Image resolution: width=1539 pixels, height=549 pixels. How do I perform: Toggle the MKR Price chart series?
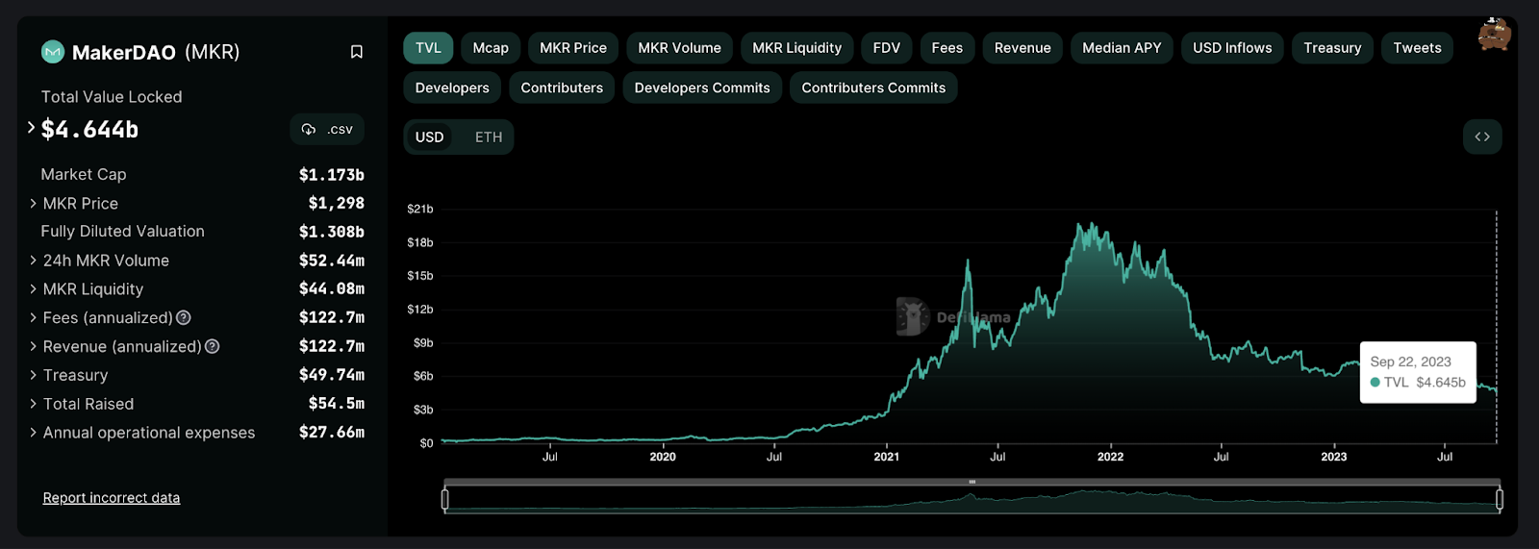pos(573,48)
